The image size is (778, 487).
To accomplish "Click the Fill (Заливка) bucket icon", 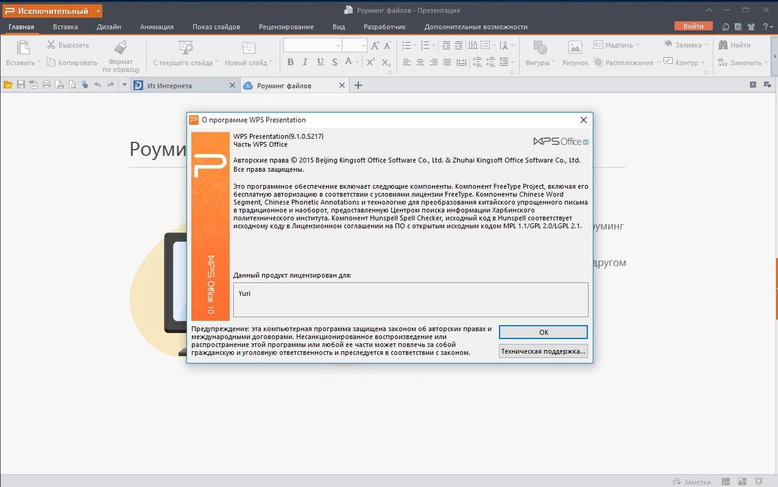I will point(668,44).
